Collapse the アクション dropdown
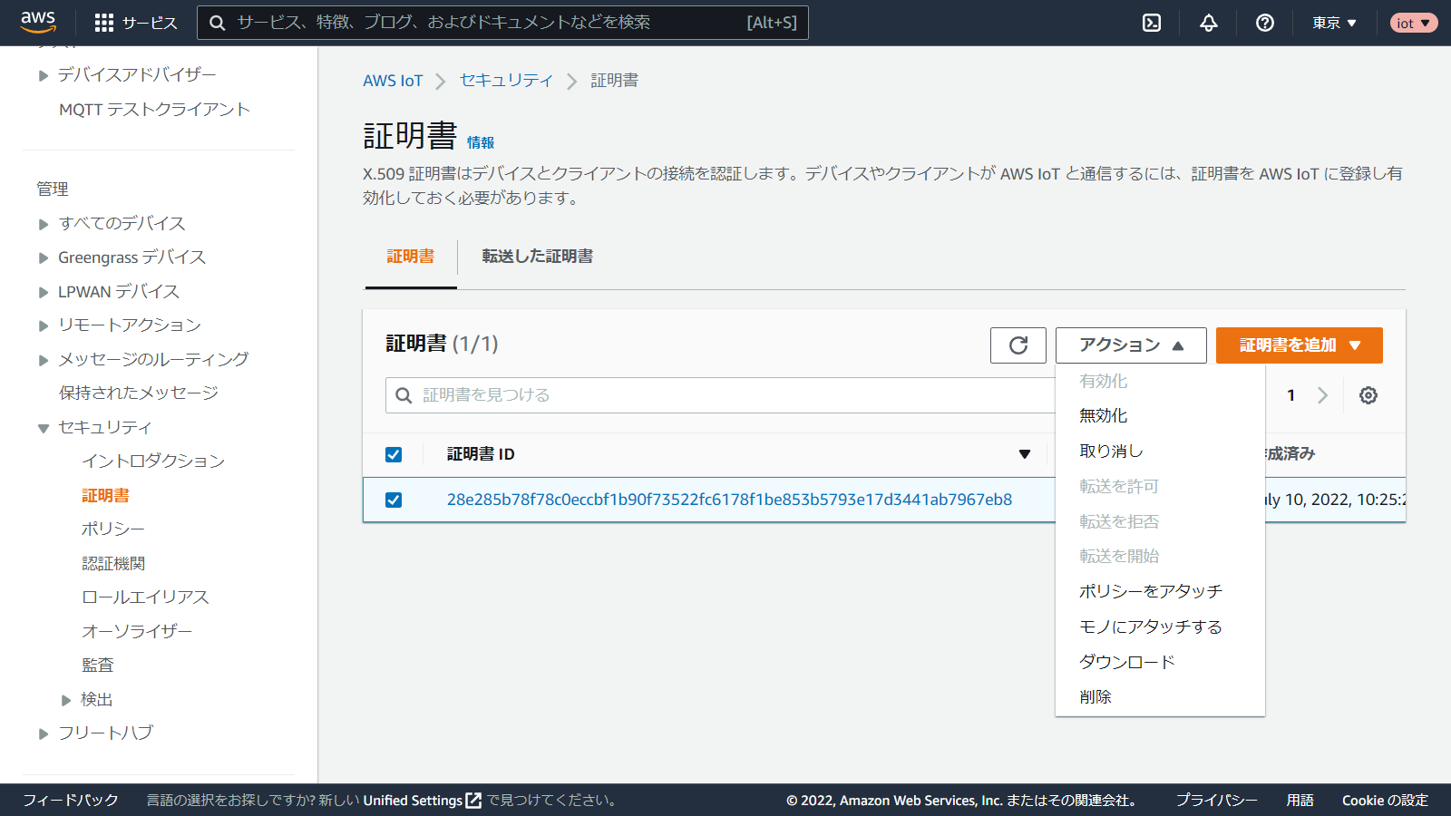The image size is (1451, 816). coord(1130,345)
